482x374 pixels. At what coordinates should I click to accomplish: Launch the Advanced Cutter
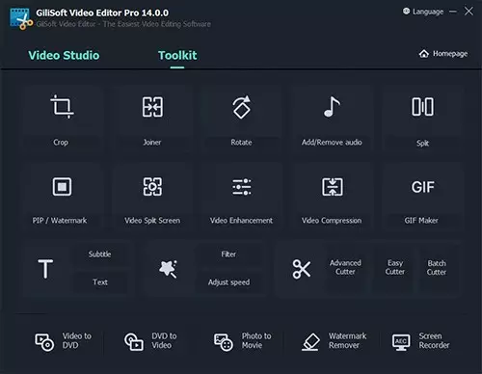[x=345, y=267]
